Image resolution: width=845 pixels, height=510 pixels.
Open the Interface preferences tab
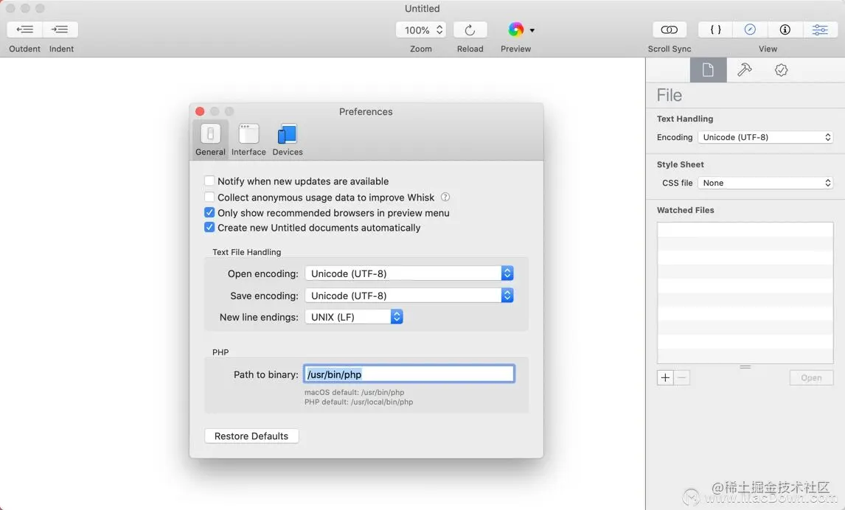pyautogui.click(x=248, y=139)
